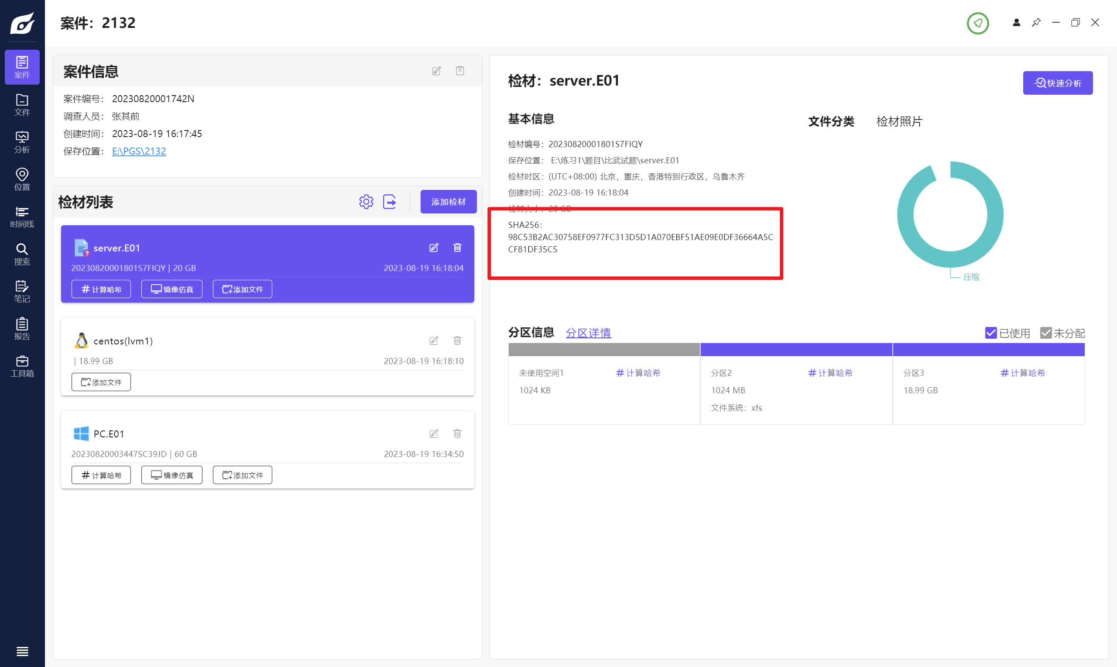Click the investigator name 张其前
The height and width of the screenshot is (667, 1117).
[126, 116]
